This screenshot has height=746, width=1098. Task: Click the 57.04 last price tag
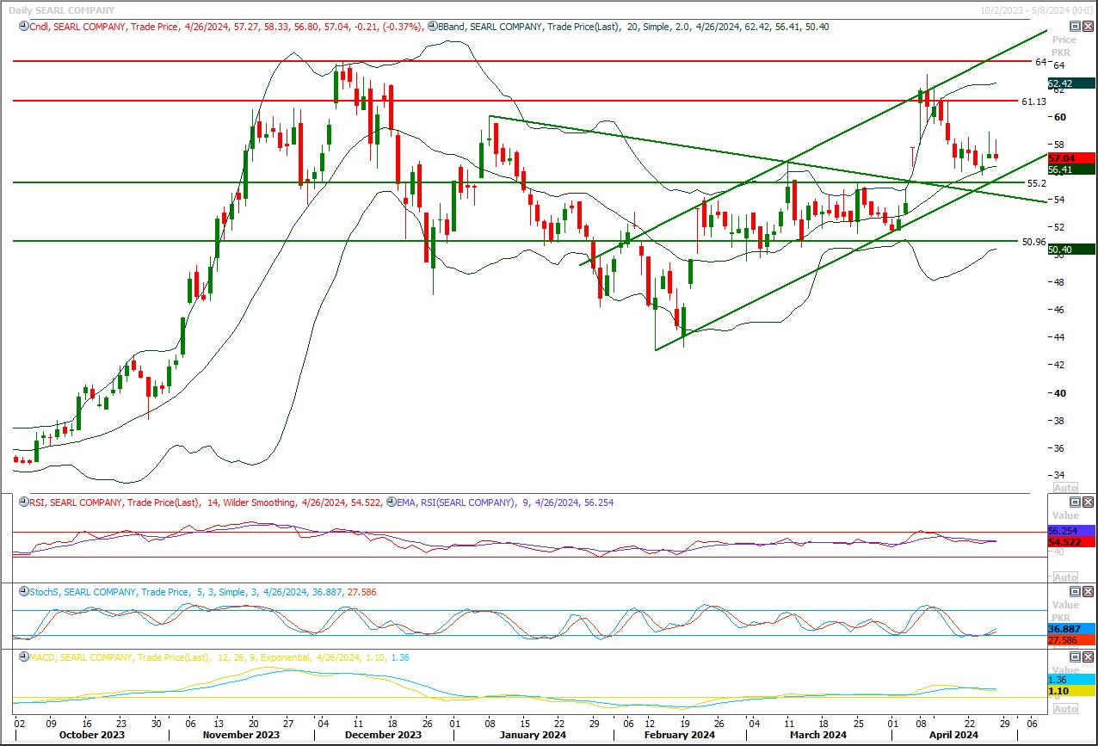pyautogui.click(x=1070, y=158)
